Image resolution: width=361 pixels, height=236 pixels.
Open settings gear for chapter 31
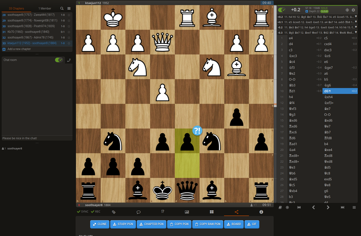click(69, 32)
